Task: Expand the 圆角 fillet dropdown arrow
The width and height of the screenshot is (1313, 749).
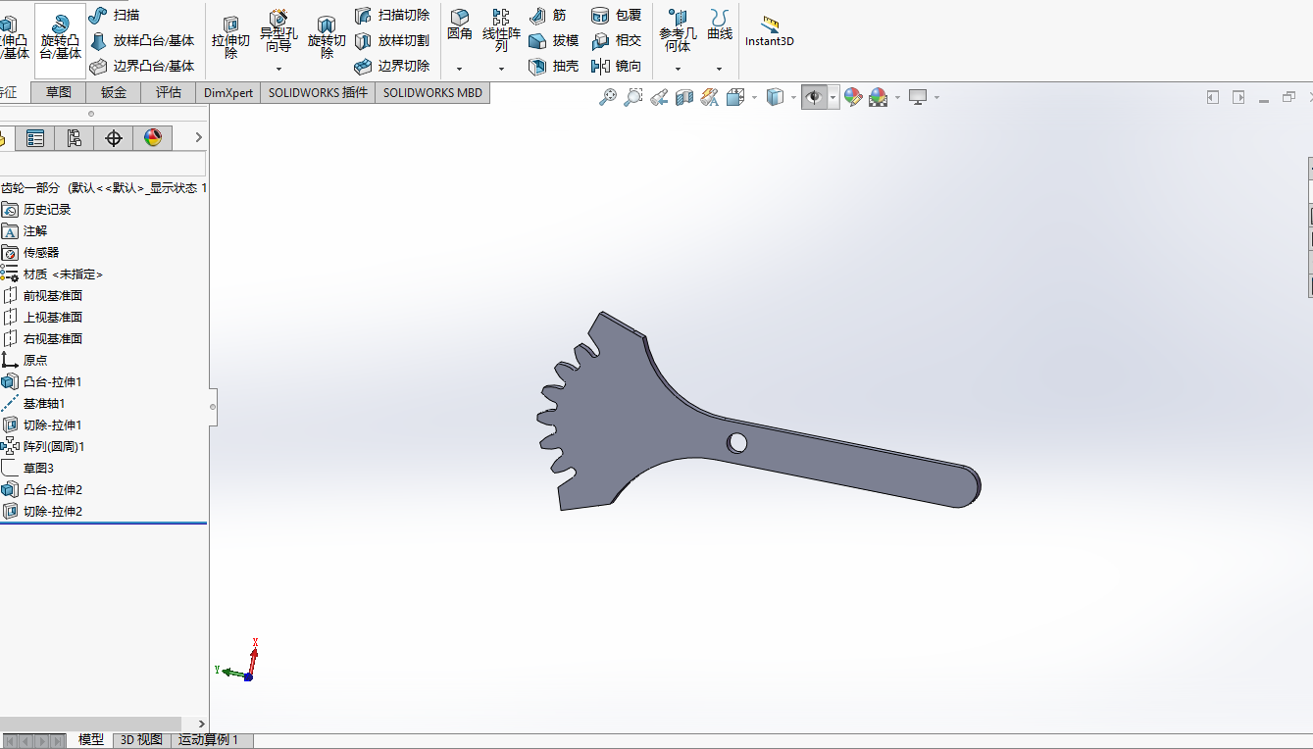Action: (459, 69)
